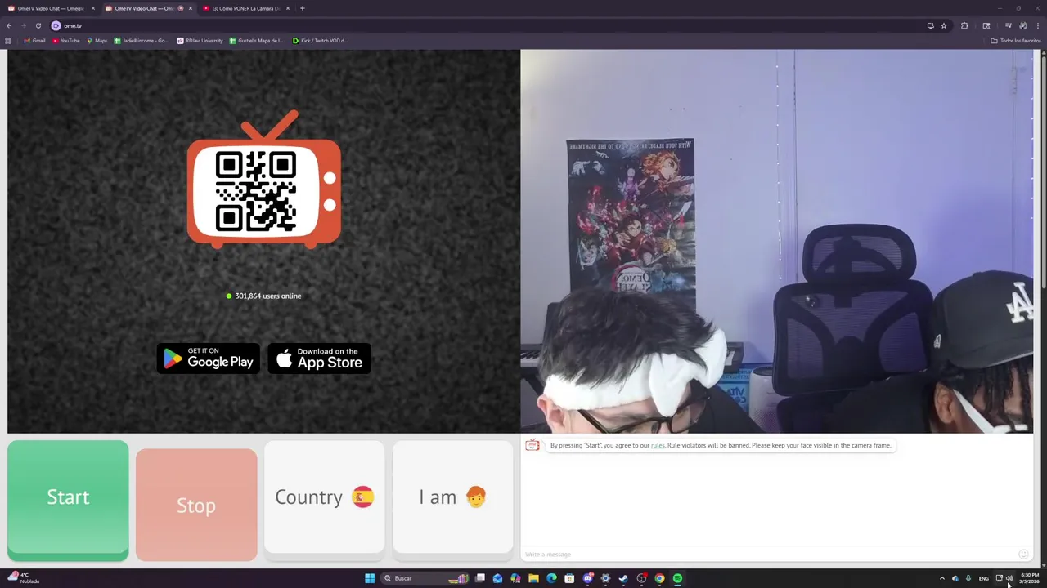1047x588 pixels.
Task: Open the weather widget showing Nublado
Action: pyautogui.click(x=23, y=578)
